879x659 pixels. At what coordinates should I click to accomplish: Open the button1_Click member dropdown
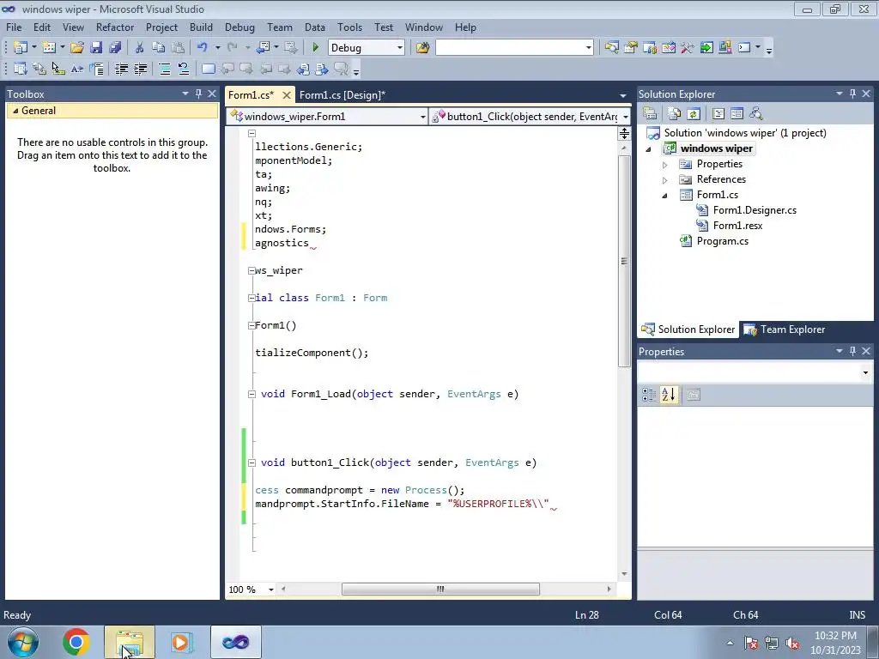(x=625, y=117)
